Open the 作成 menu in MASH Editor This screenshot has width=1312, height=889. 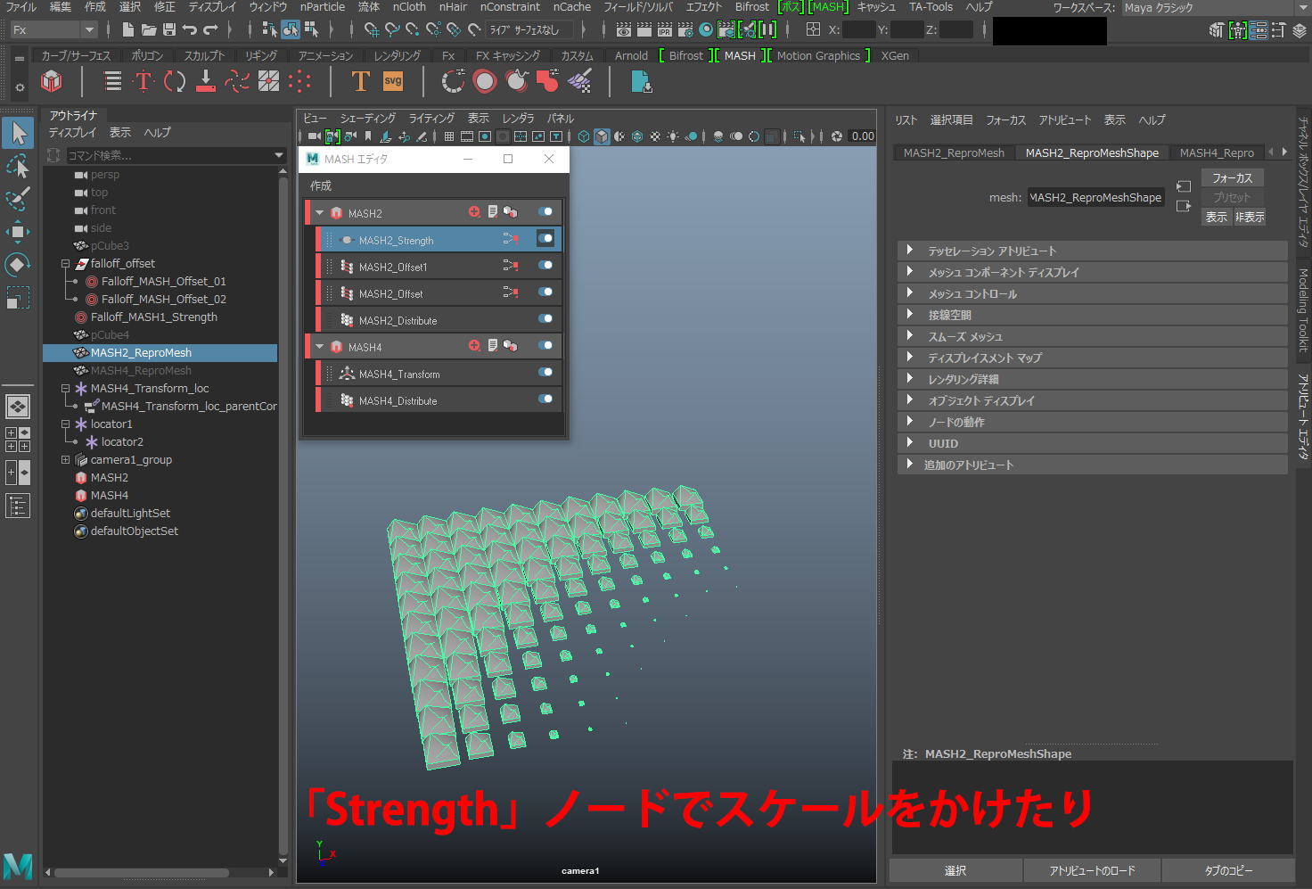(321, 185)
